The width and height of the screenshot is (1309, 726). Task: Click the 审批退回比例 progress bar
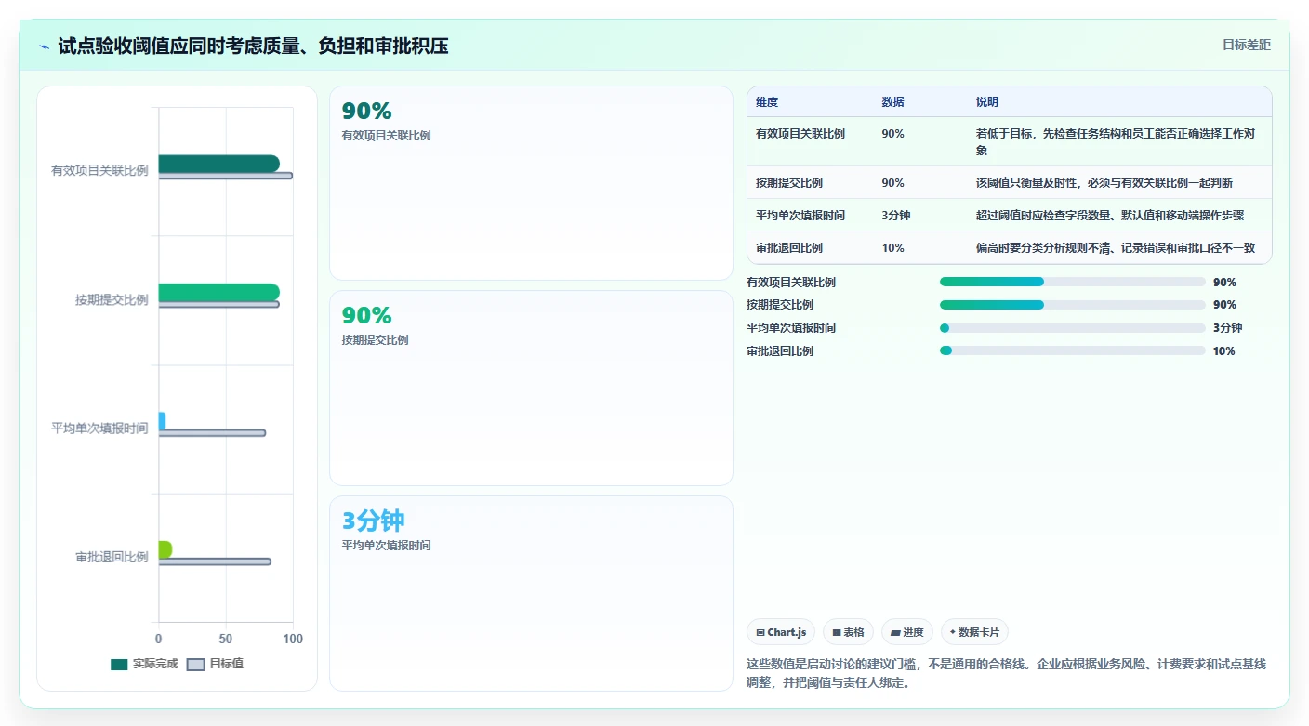[1073, 350]
